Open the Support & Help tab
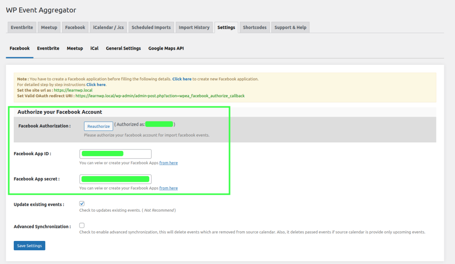 pos(290,28)
